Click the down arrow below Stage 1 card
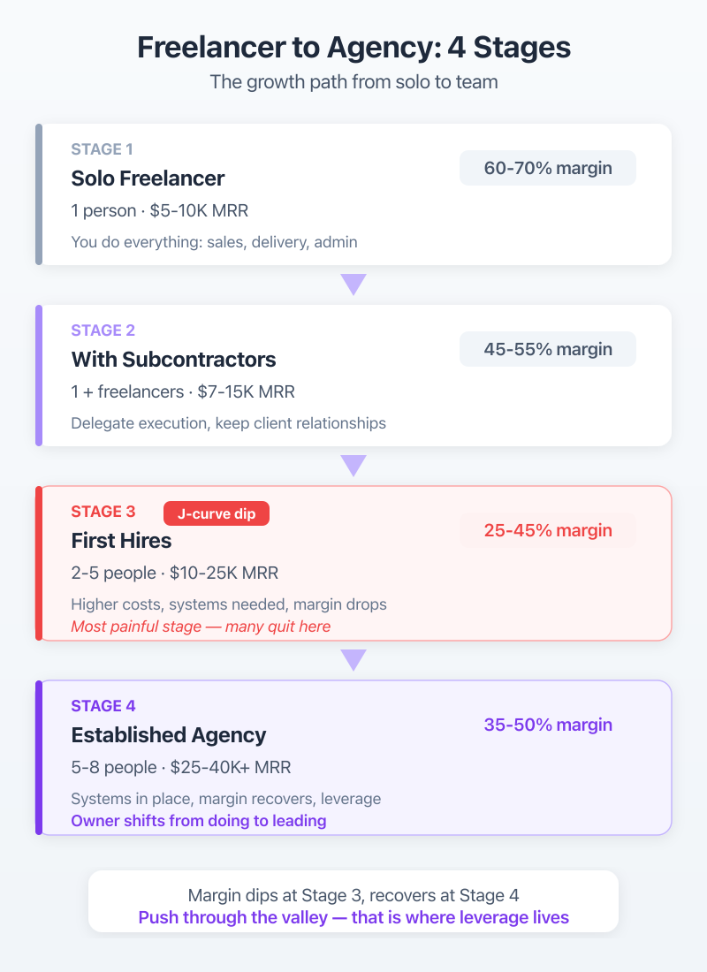 click(353, 285)
